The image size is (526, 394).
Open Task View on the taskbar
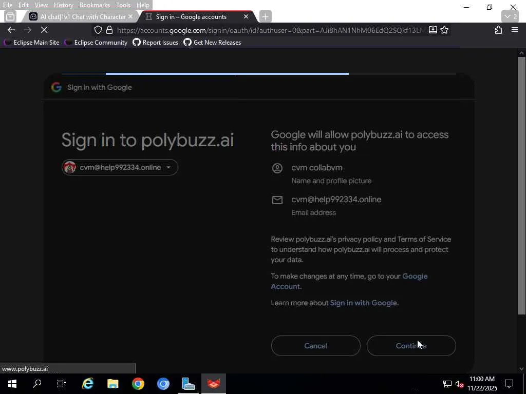click(x=62, y=384)
